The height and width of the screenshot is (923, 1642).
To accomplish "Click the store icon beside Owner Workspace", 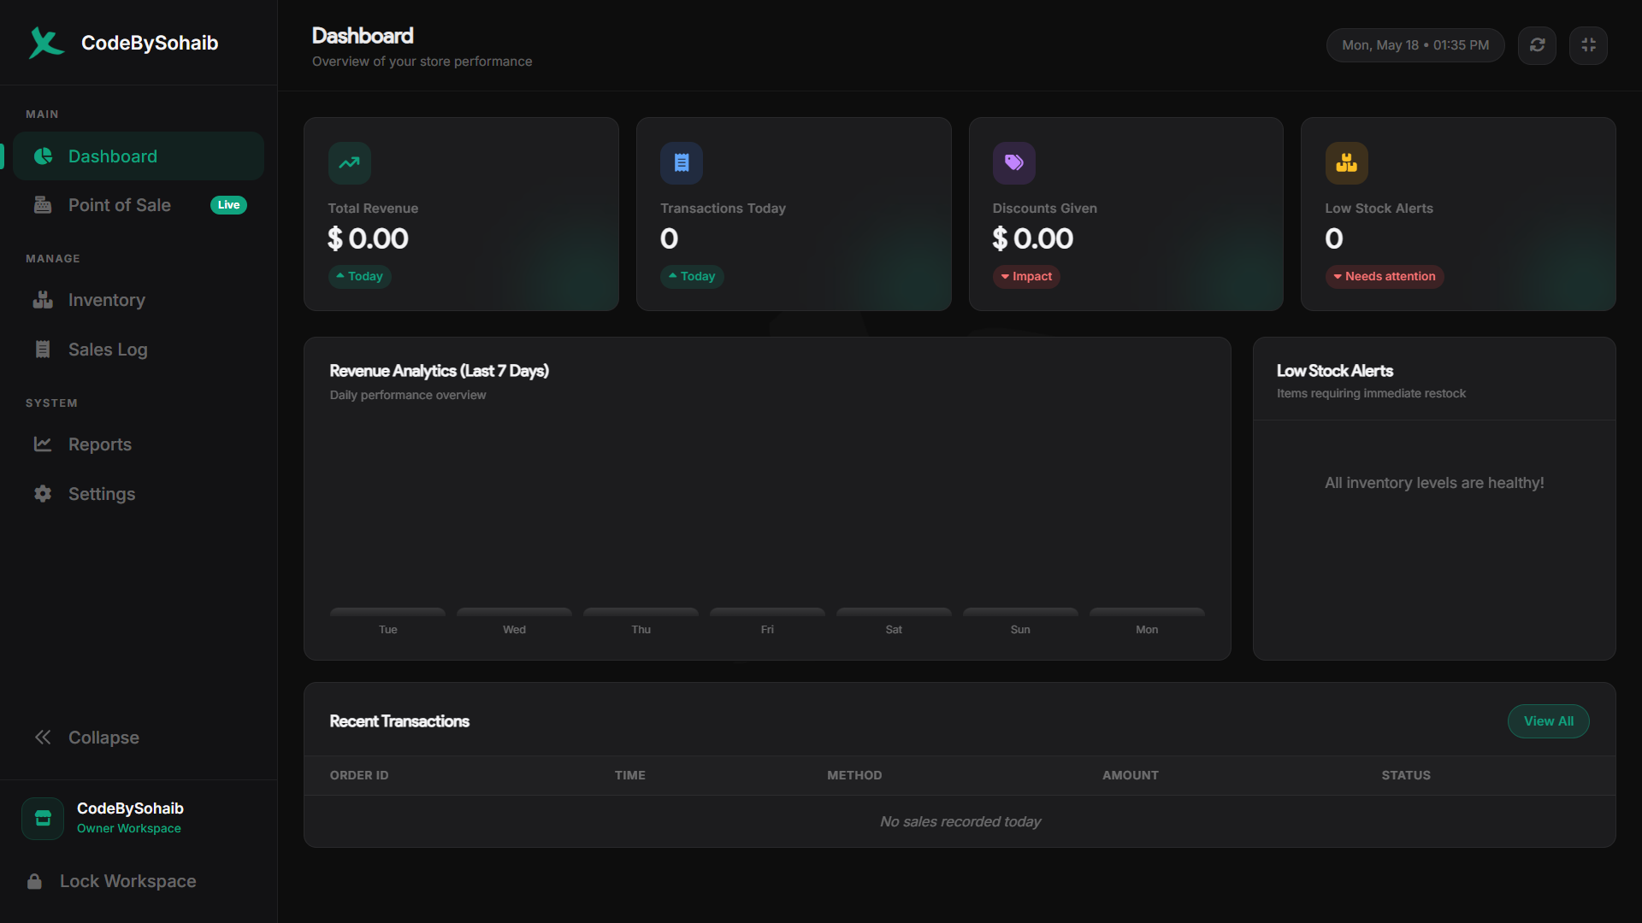I will pos(43,819).
